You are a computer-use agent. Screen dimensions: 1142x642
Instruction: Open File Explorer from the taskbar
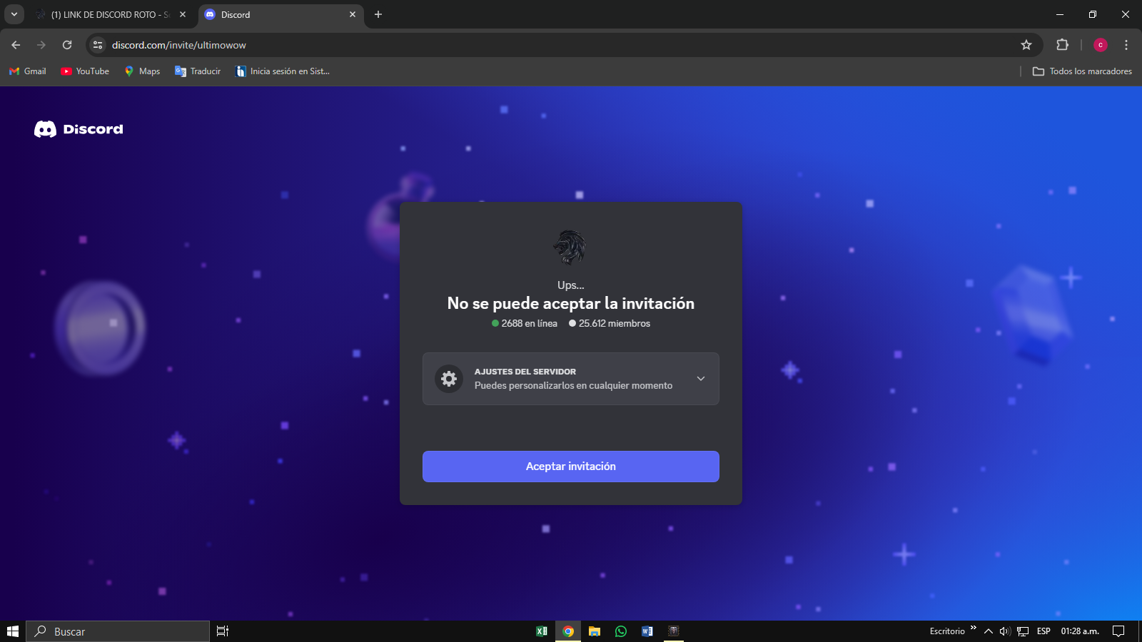point(595,631)
